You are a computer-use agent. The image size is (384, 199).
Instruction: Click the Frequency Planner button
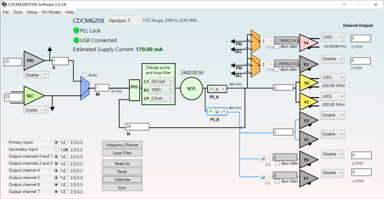122,145
